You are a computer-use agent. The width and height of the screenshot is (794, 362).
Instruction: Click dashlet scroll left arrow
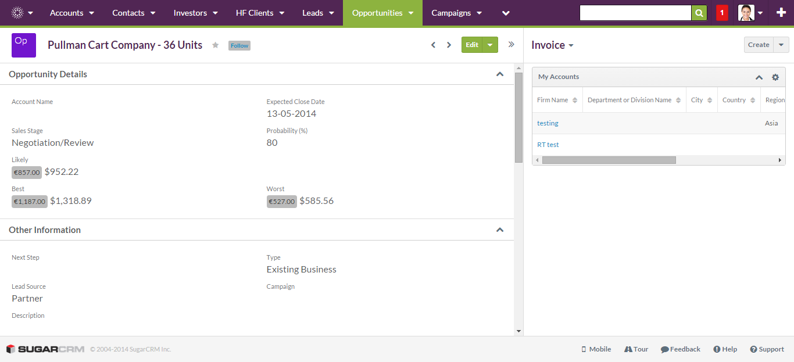click(x=537, y=160)
